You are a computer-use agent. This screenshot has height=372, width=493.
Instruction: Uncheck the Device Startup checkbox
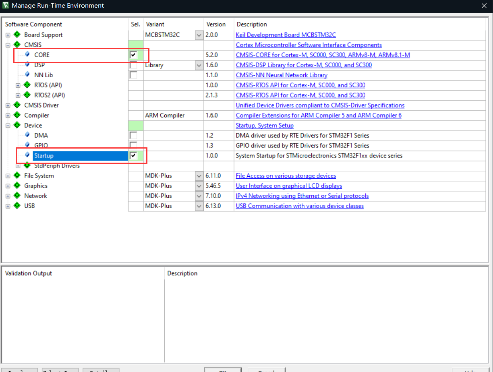pos(133,155)
